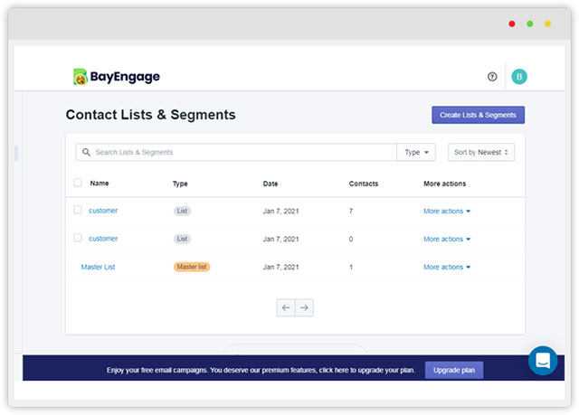Click Create Lists & Segments button

(478, 115)
